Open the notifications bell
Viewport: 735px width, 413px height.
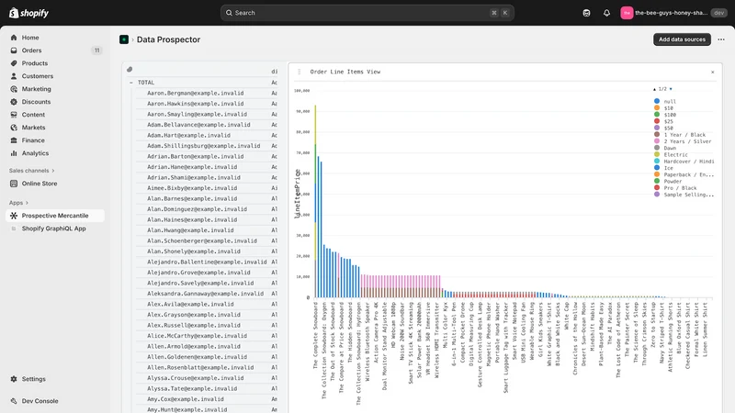point(606,13)
